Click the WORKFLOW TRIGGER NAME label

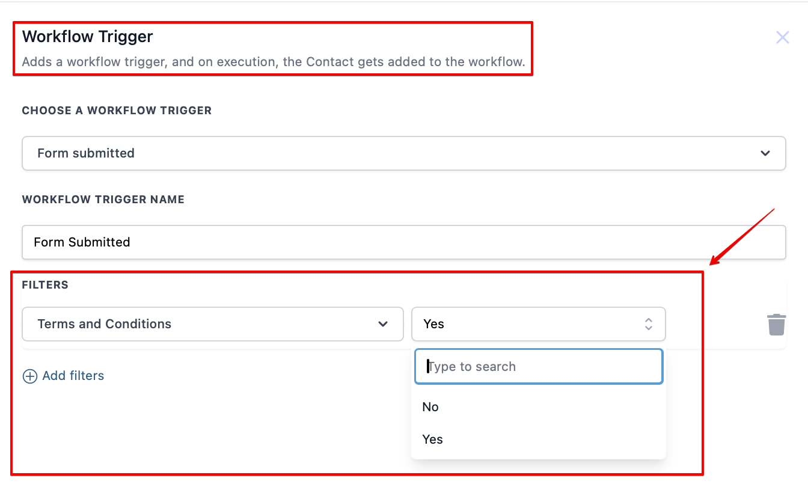coord(103,200)
